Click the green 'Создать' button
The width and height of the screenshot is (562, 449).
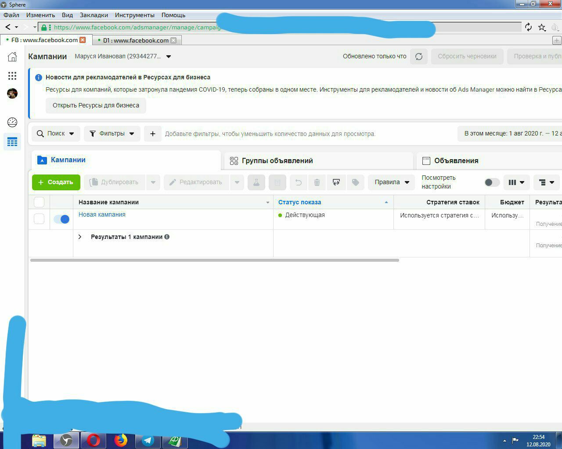(56, 182)
